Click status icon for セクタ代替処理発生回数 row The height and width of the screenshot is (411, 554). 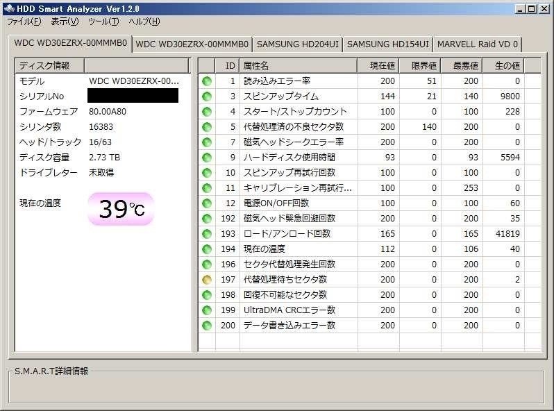click(x=207, y=265)
